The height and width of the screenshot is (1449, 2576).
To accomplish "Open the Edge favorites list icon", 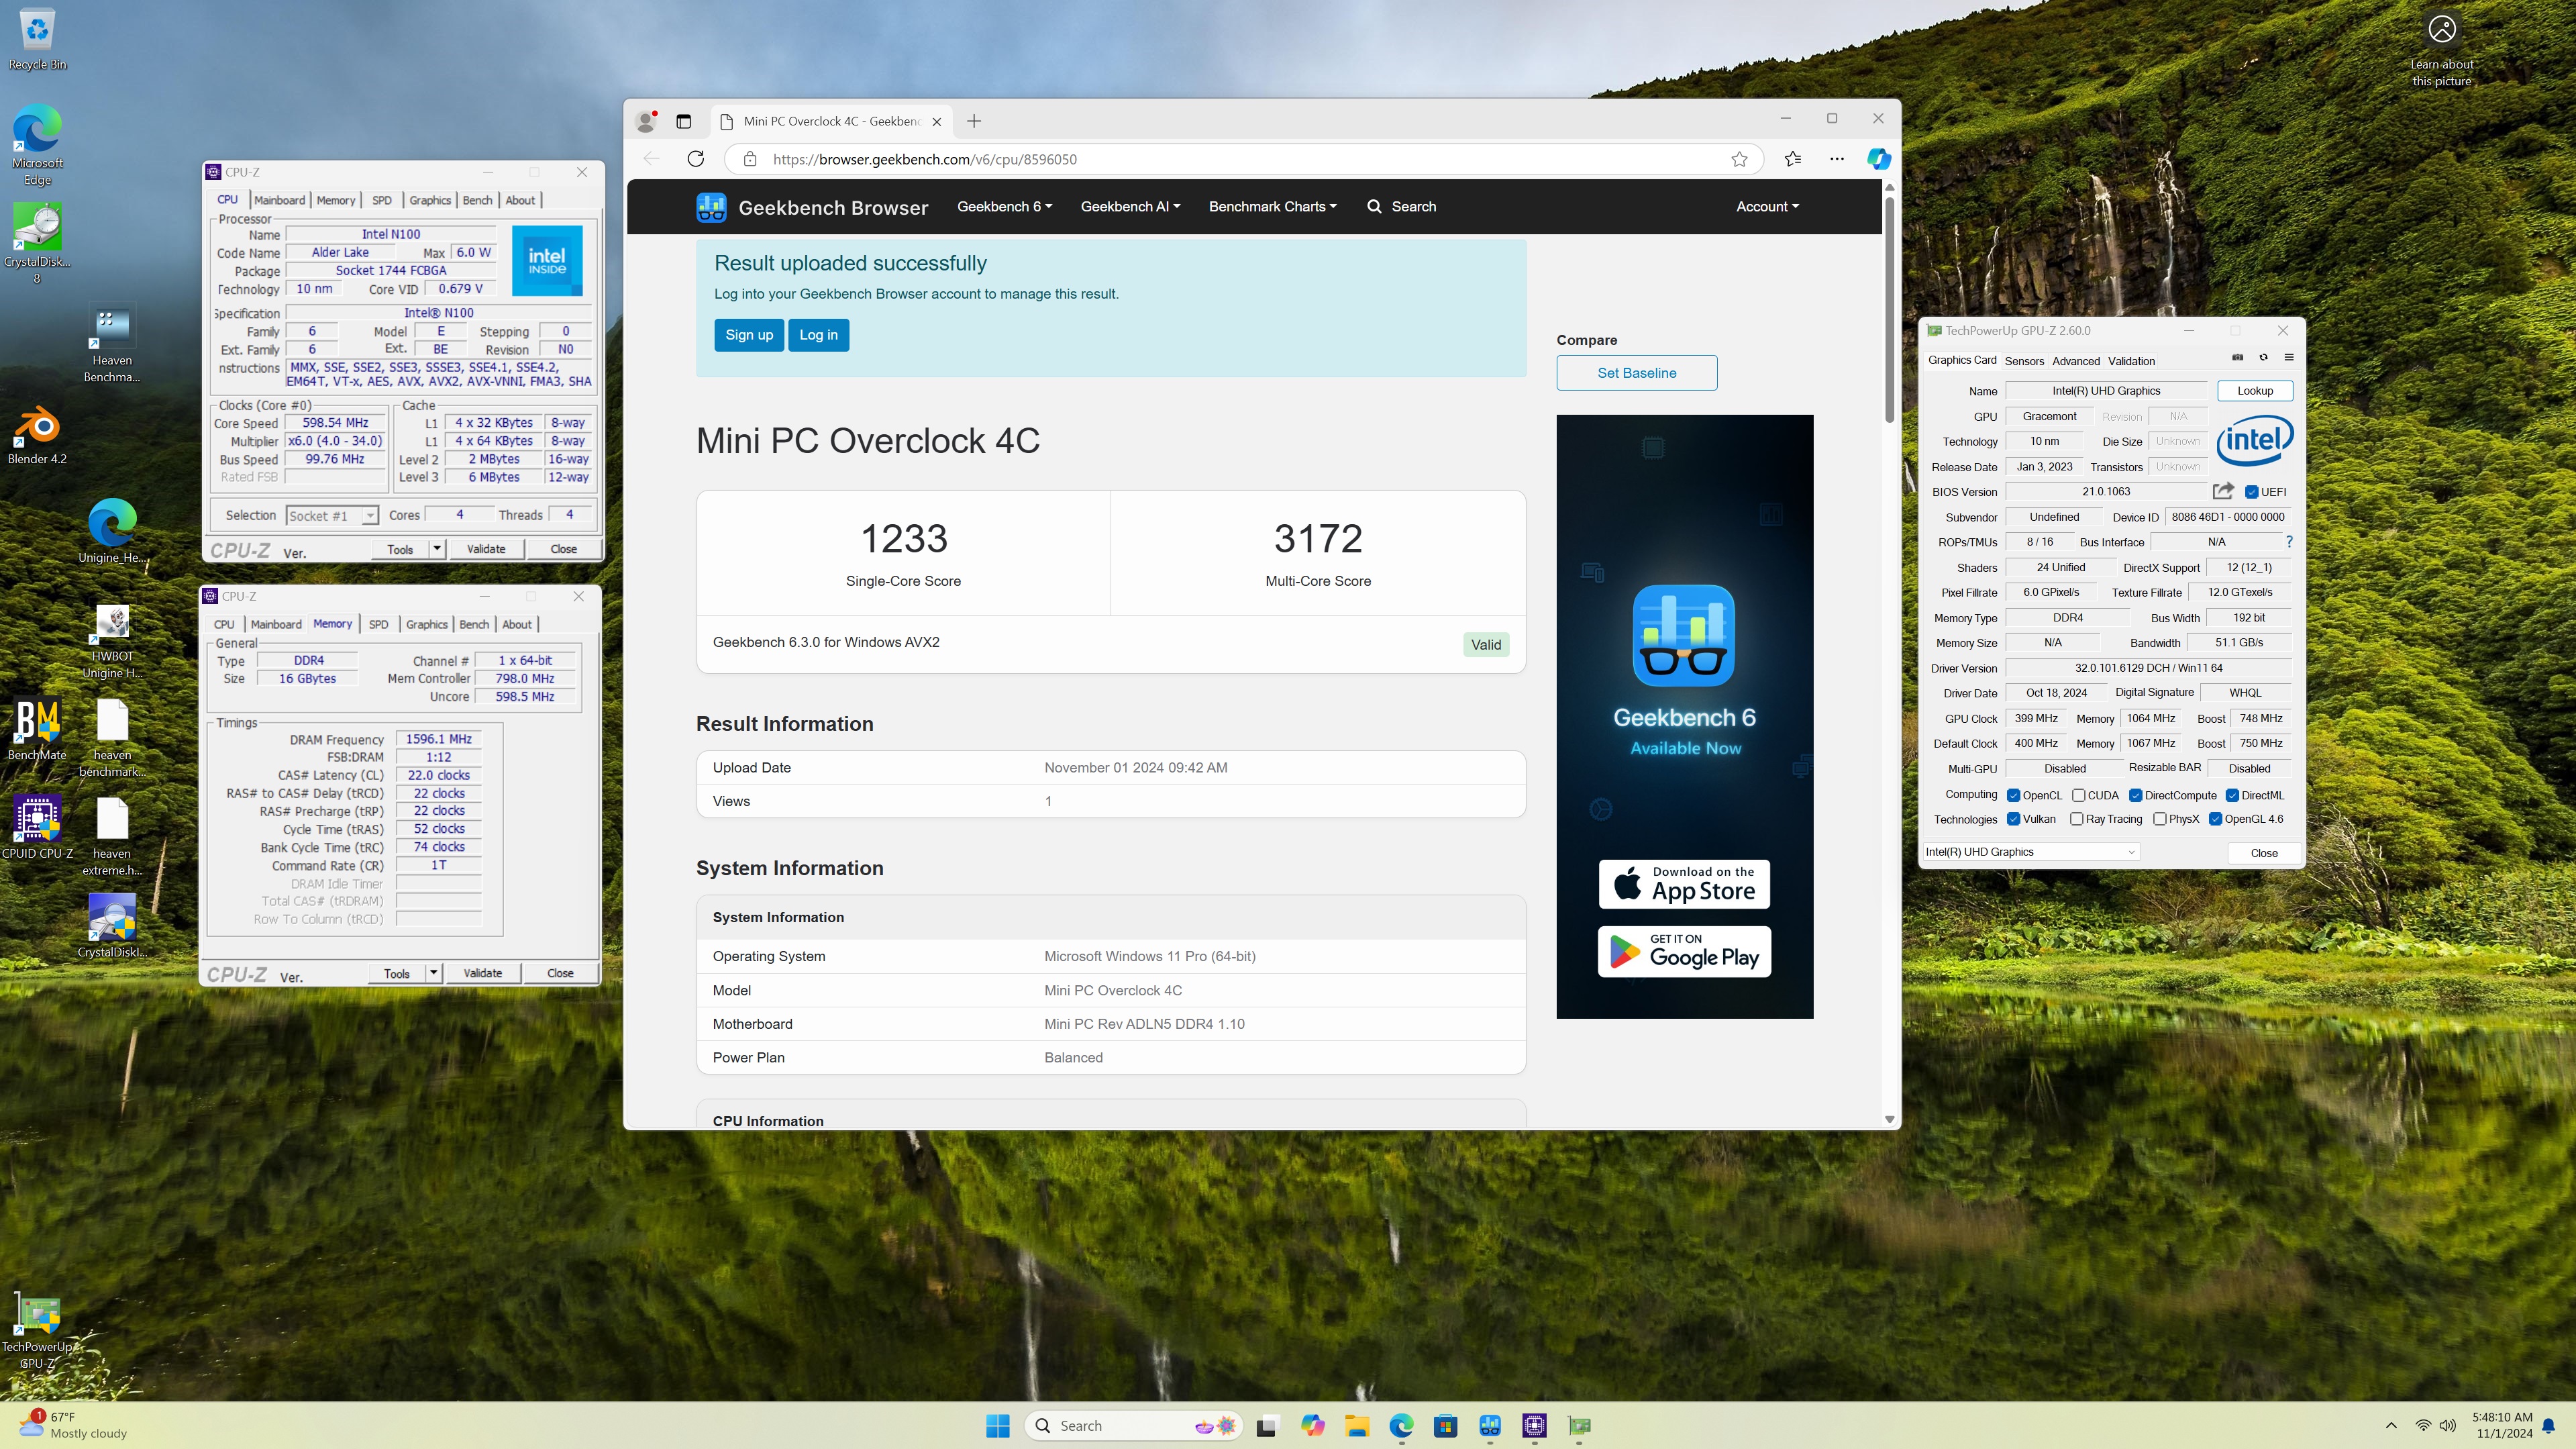I will [x=1792, y=159].
